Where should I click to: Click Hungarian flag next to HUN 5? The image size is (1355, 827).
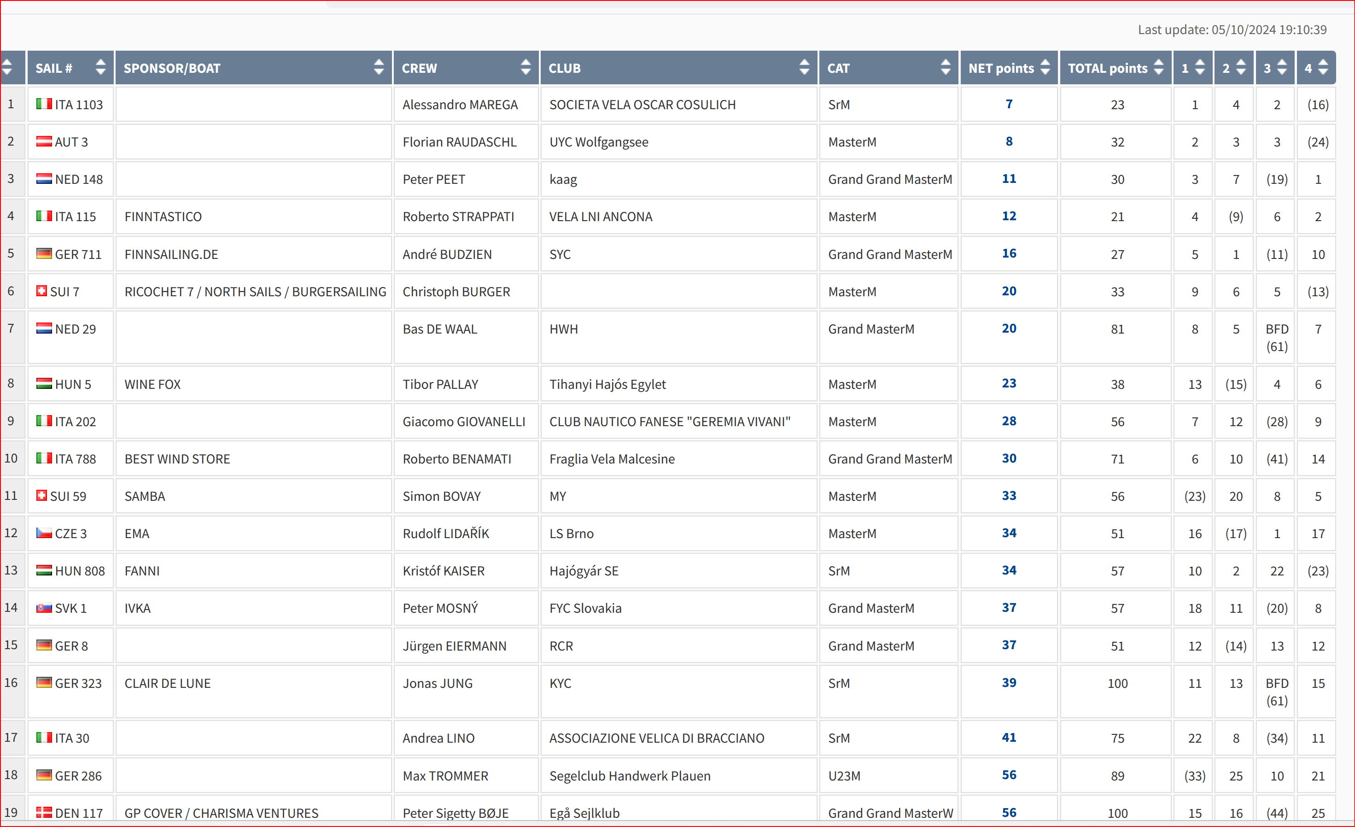pos(44,383)
